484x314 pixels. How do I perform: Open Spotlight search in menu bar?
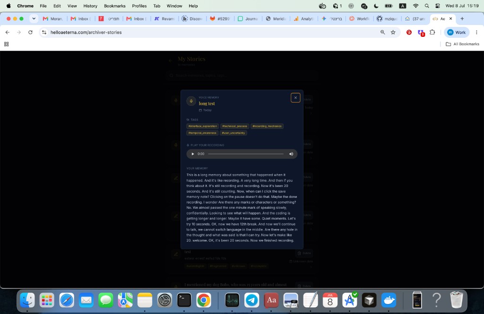[427, 6]
